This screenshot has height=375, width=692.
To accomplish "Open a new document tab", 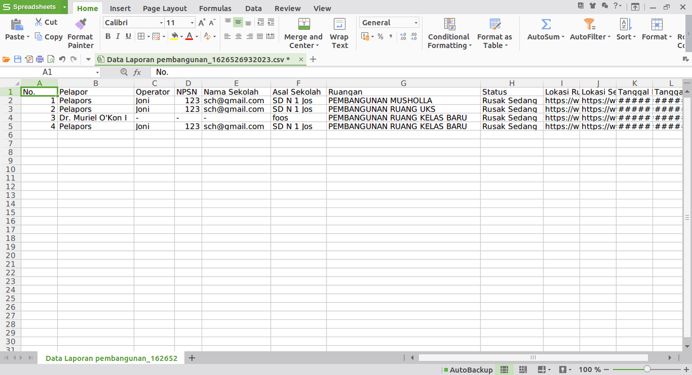I will click(x=313, y=59).
